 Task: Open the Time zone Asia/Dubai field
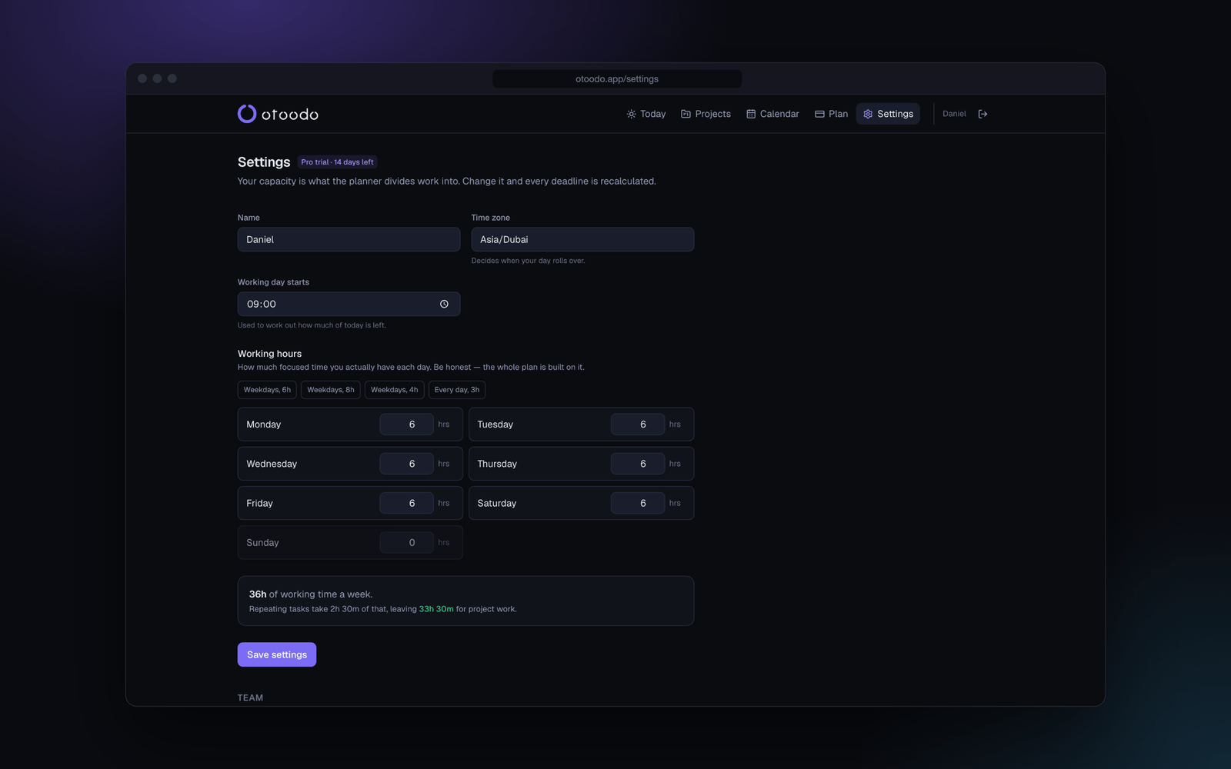pyautogui.click(x=582, y=239)
